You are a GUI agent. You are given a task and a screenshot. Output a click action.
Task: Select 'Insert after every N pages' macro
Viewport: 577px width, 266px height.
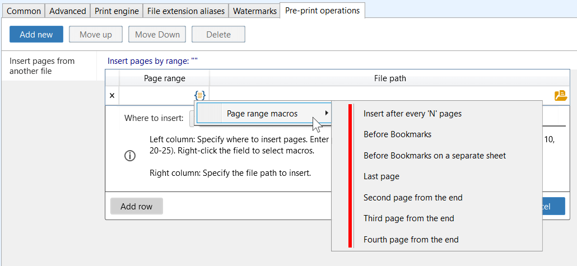[x=412, y=114]
